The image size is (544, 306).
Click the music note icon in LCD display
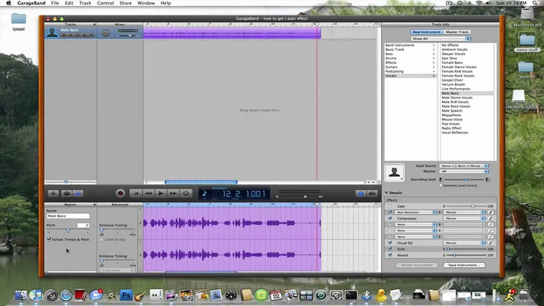pos(204,194)
